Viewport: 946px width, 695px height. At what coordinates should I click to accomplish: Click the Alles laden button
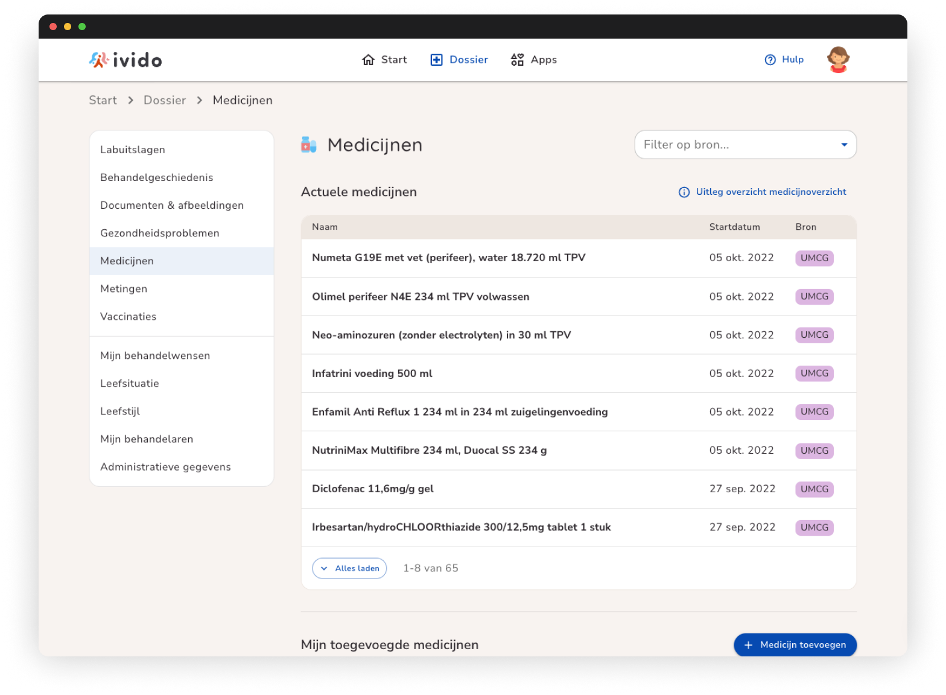pyautogui.click(x=349, y=568)
